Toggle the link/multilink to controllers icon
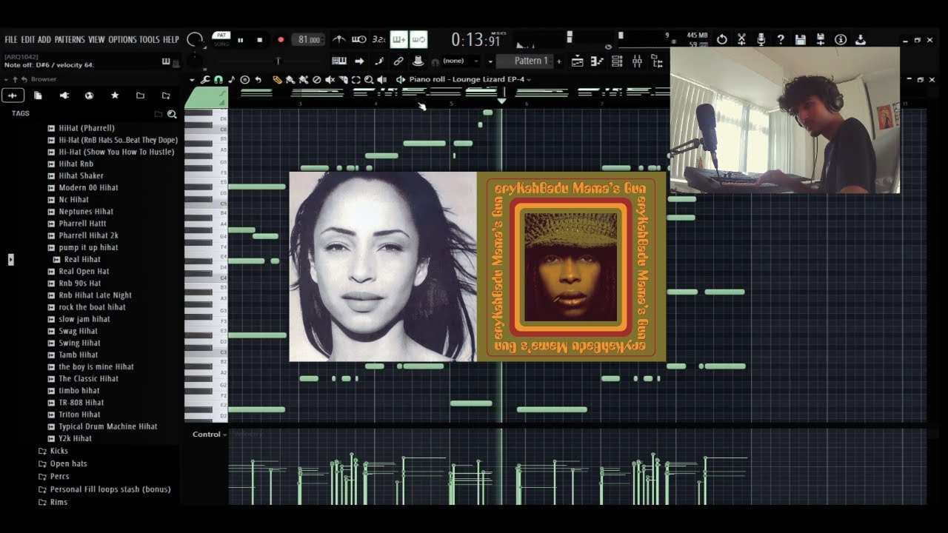 pyautogui.click(x=398, y=61)
